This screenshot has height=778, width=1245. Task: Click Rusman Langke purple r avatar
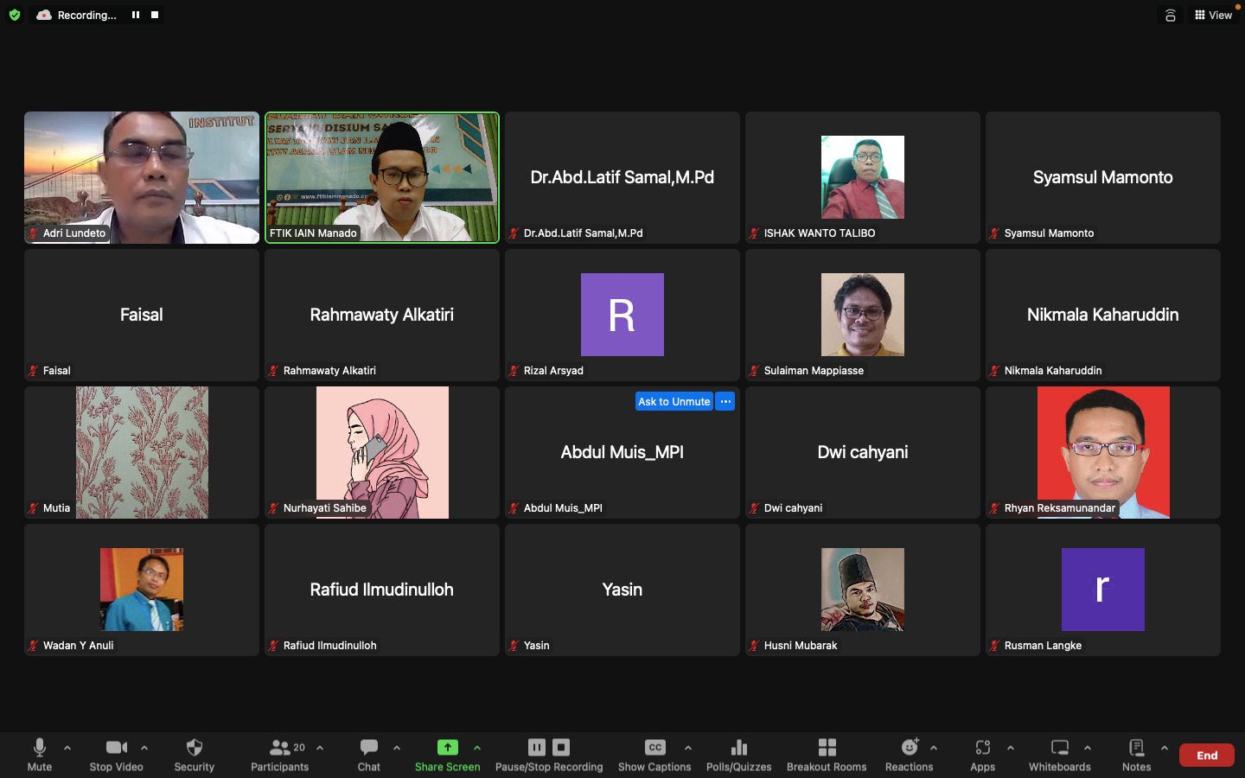click(x=1103, y=590)
